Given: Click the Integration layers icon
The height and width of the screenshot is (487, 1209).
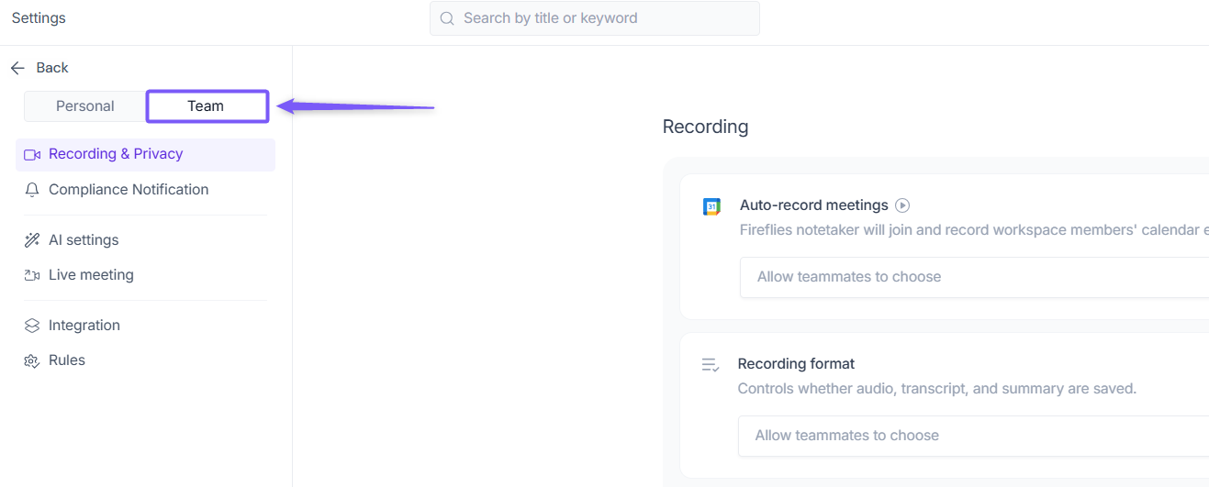Looking at the screenshot, I should pos(32,326).
